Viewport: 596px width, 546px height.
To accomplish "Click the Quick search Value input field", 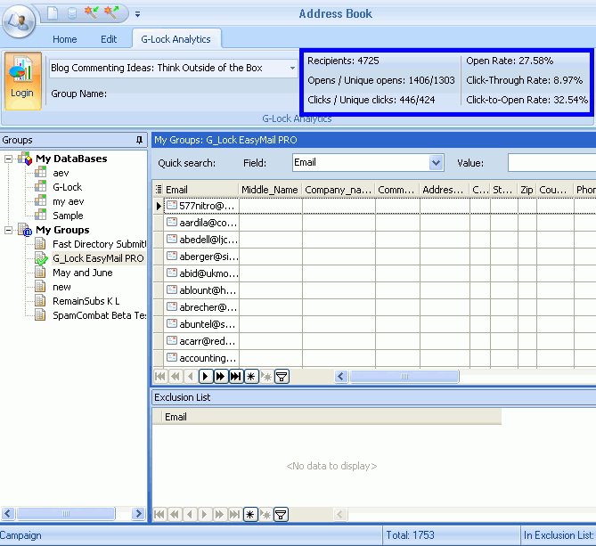I will point(552,163).
